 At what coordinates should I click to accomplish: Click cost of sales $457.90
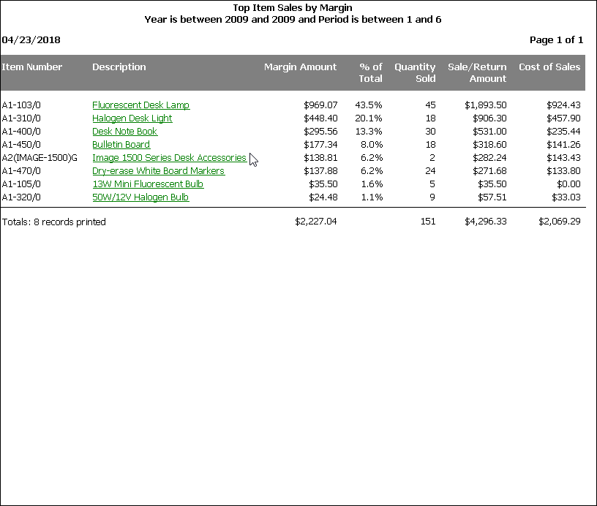[x=563, y=118]
